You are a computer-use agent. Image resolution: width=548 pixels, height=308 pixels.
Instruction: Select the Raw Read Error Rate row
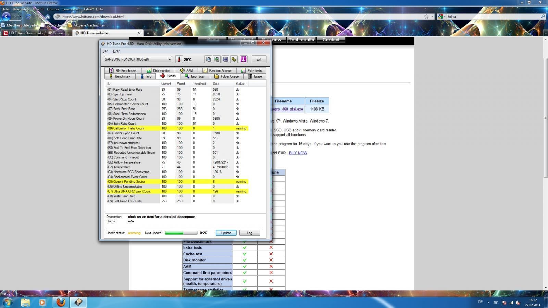(177, 89)
